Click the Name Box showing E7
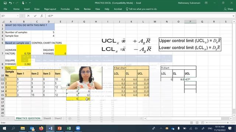Screen dimensions: 236x132 tap(9, 16)
